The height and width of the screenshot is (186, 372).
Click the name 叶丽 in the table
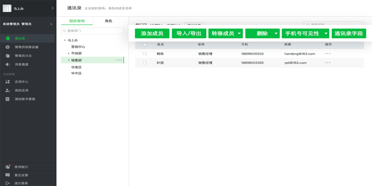point(160,63)
